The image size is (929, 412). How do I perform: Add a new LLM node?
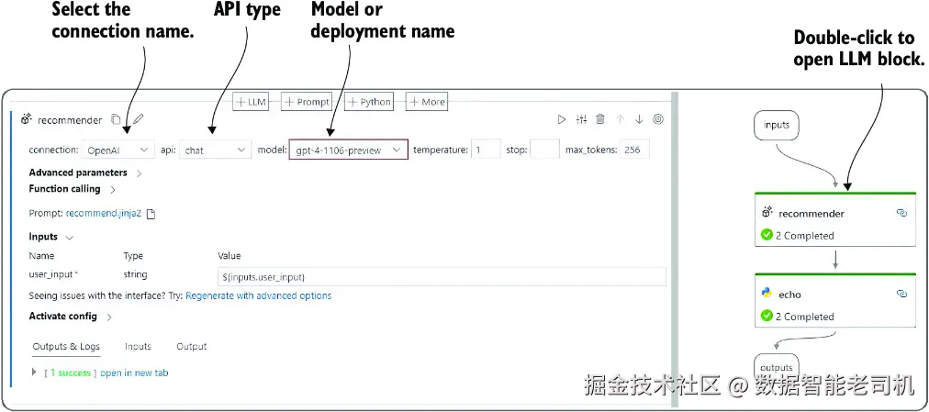[251, 102]
